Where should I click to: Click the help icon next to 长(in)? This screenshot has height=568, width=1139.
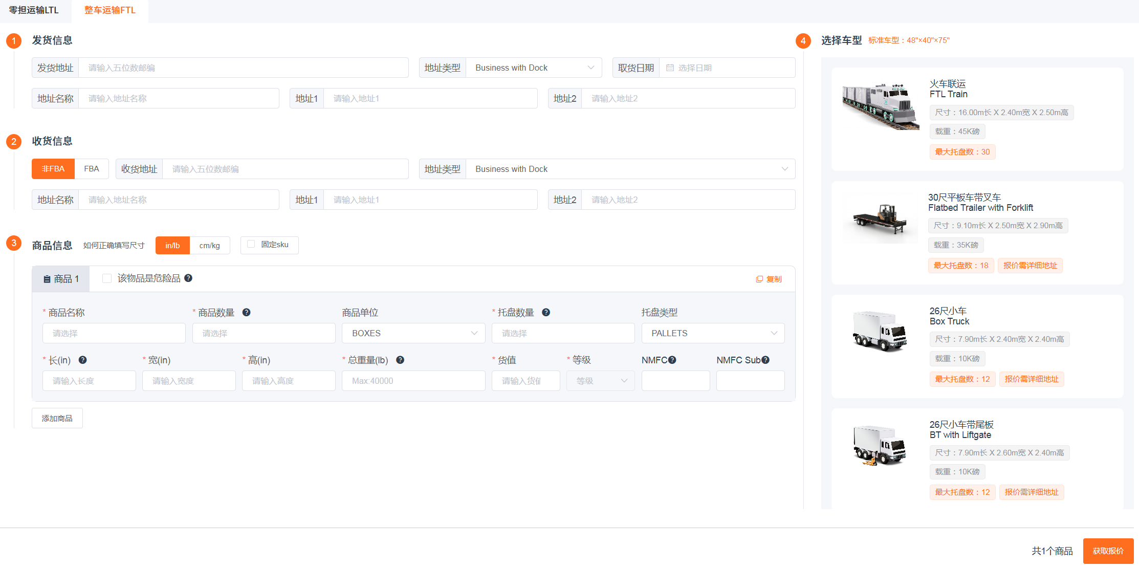pyautogui.click(x=82, y=360)
